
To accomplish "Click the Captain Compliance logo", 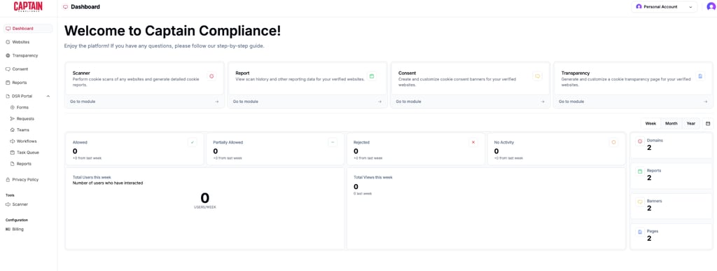I will tap(28, 6).
